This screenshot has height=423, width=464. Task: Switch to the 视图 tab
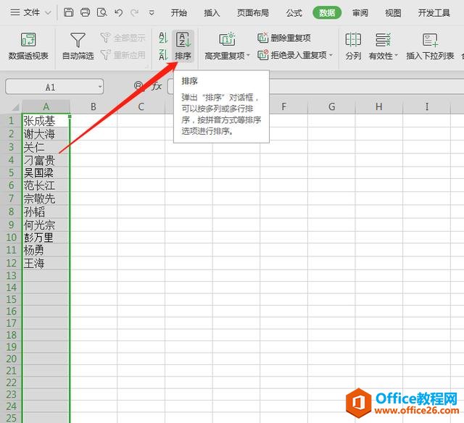(393, 13)
